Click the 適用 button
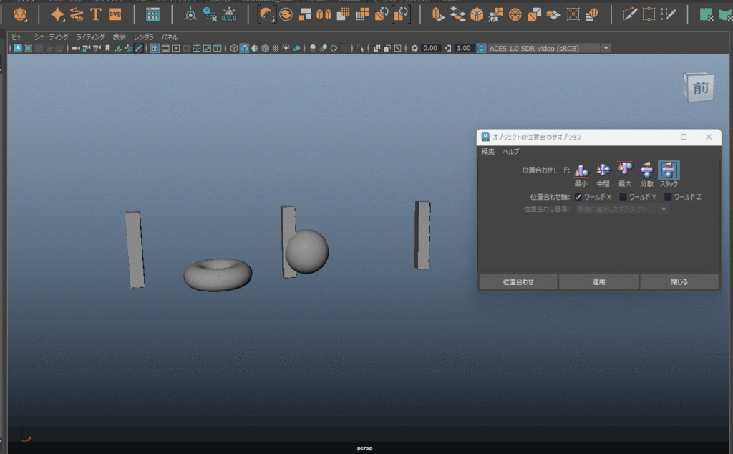This screenshot has height=454, width=733. 598,282
